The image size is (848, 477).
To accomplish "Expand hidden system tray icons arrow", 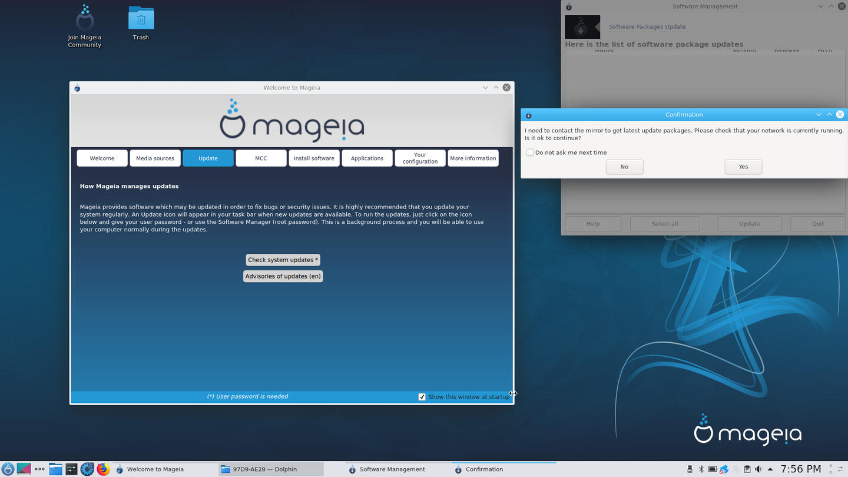I will [770, 469].
